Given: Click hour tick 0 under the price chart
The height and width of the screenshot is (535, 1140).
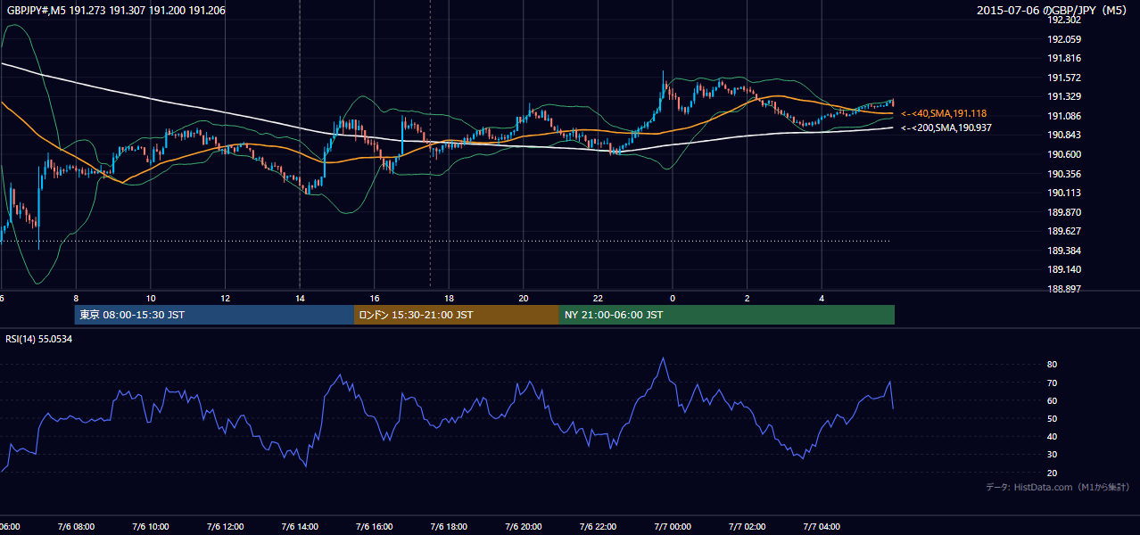Looking at the screenshot, I should [673, 298].
